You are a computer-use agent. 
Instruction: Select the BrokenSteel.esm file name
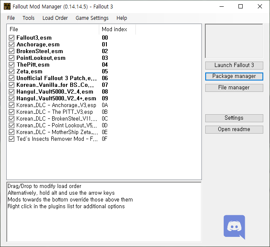pyautogui.click(x=40, y=51)
